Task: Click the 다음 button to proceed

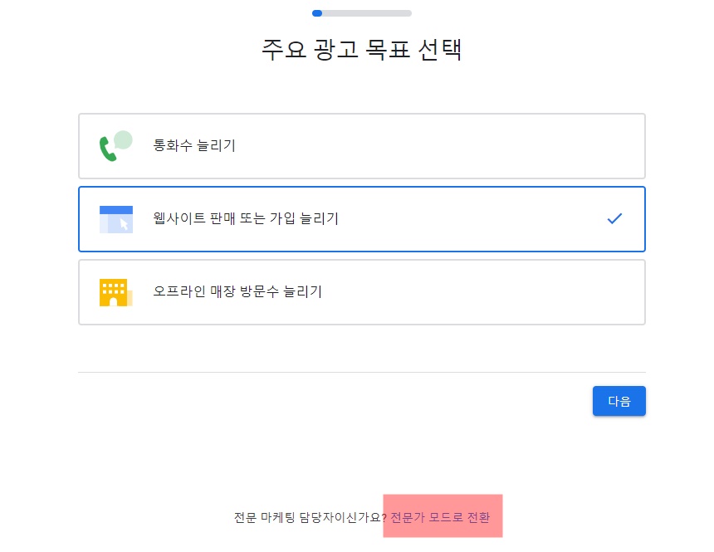Action: pyautogui.click(x=619, y=401)
